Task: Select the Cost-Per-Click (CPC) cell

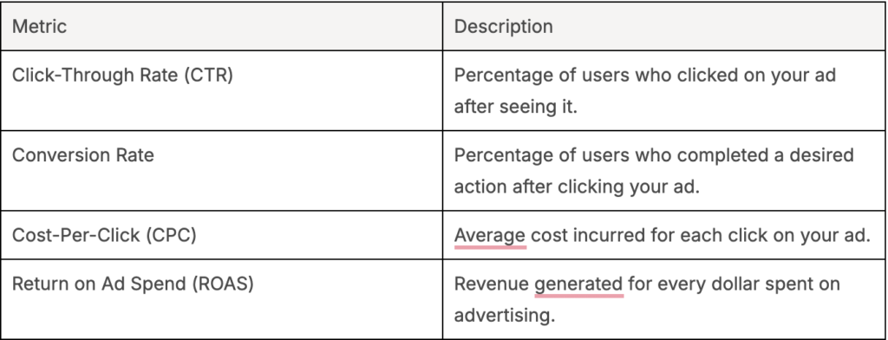Action: pyautogui.click(x=221, y=235)
